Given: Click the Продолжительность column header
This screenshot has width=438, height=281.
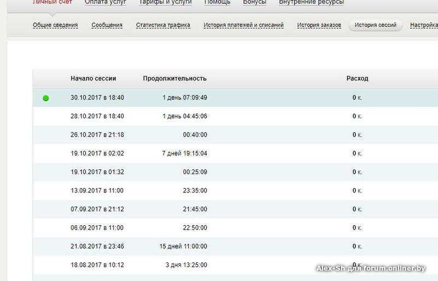Looking at the screenshot, I should click(175, 78).
